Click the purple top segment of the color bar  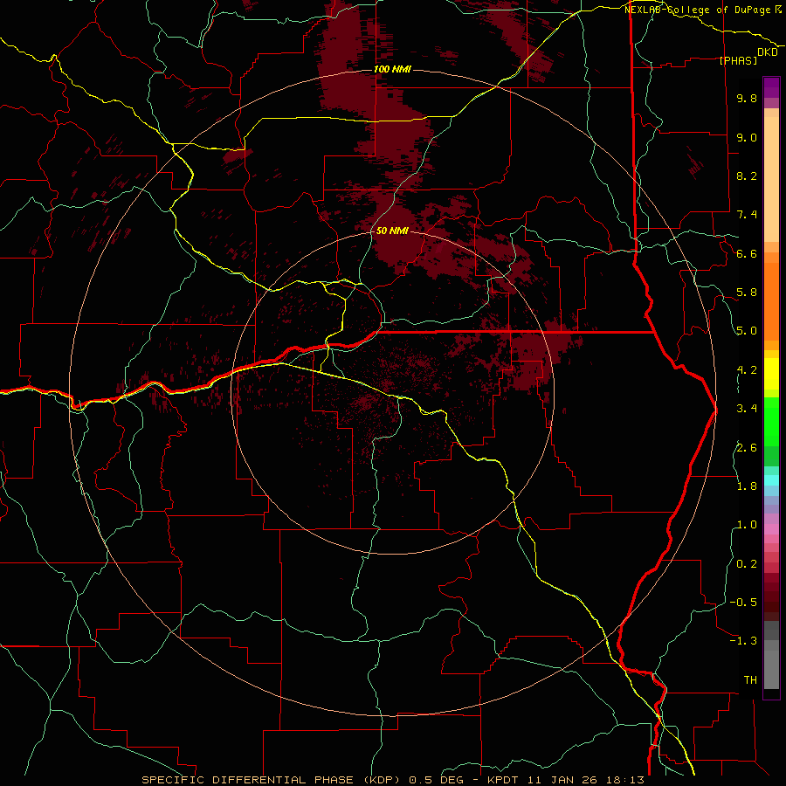(x=771, y=87)
